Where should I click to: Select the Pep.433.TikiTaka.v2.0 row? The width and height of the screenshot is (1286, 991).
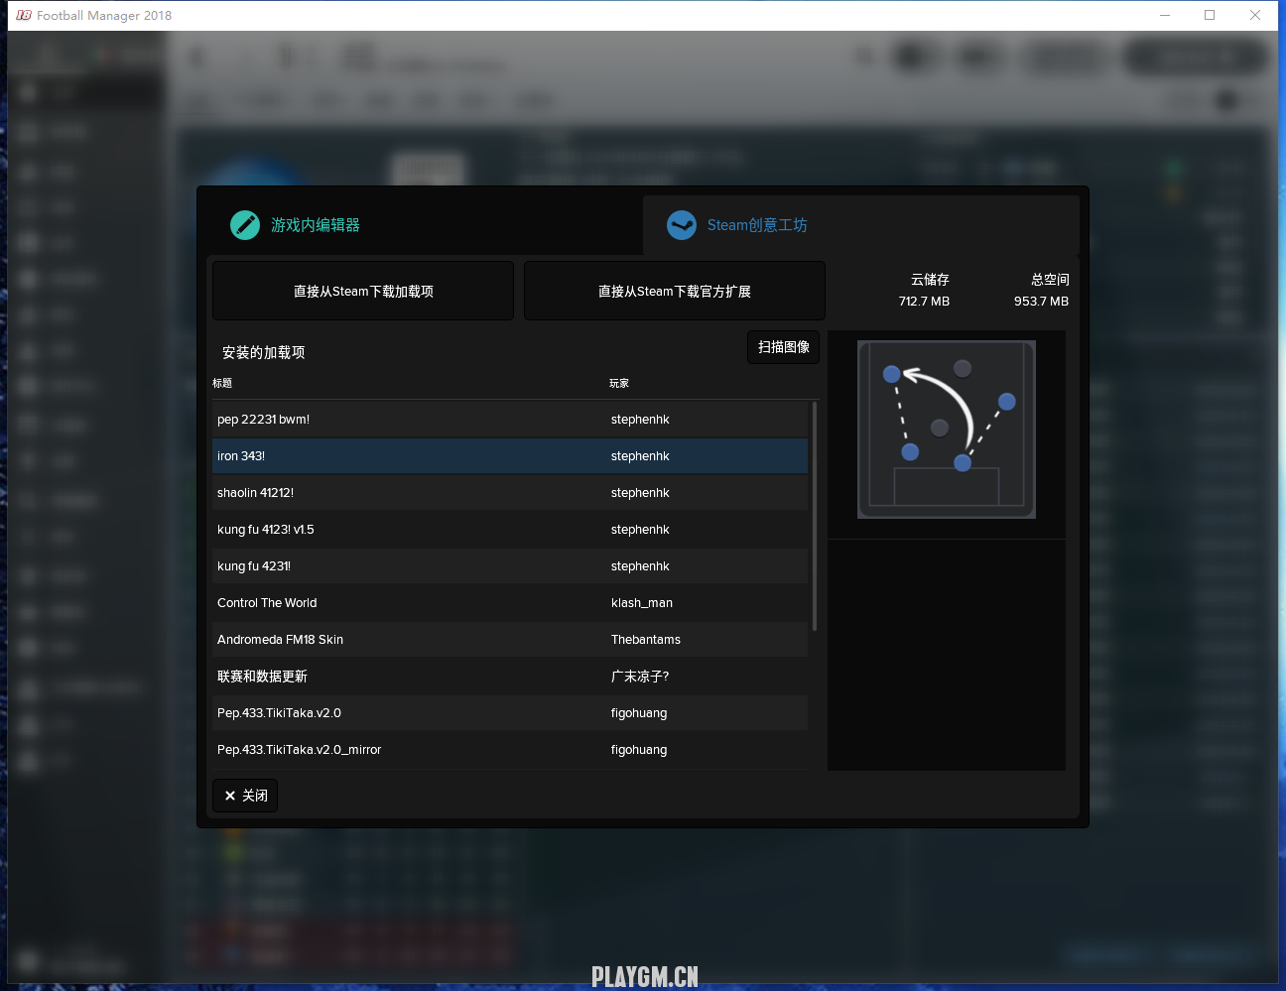[510, 713]
